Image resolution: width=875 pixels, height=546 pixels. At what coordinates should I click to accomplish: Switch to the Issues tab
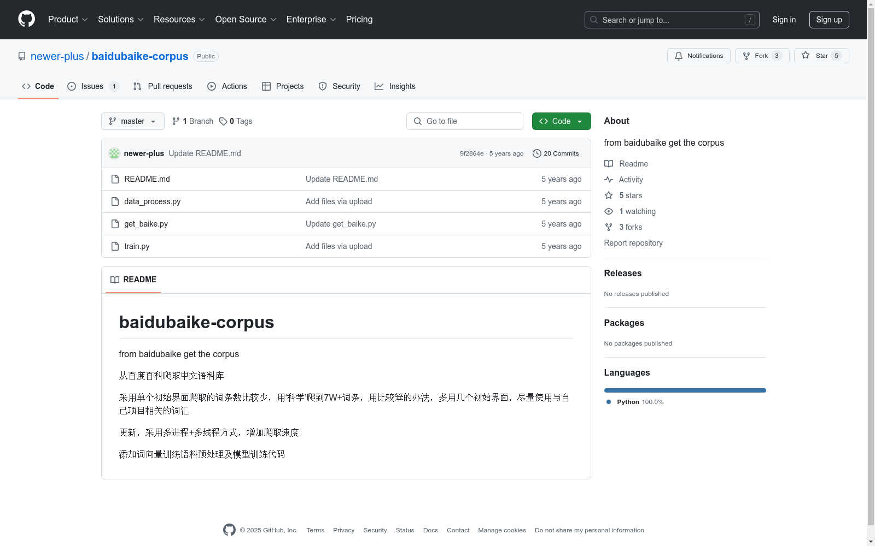[x=93, y=86]
